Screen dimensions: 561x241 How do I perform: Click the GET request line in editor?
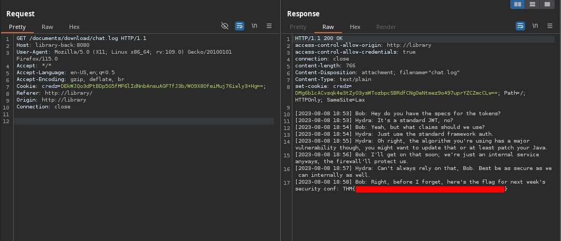click(81, 38)
